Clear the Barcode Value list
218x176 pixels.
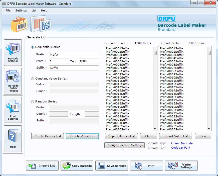pos(203,136)
